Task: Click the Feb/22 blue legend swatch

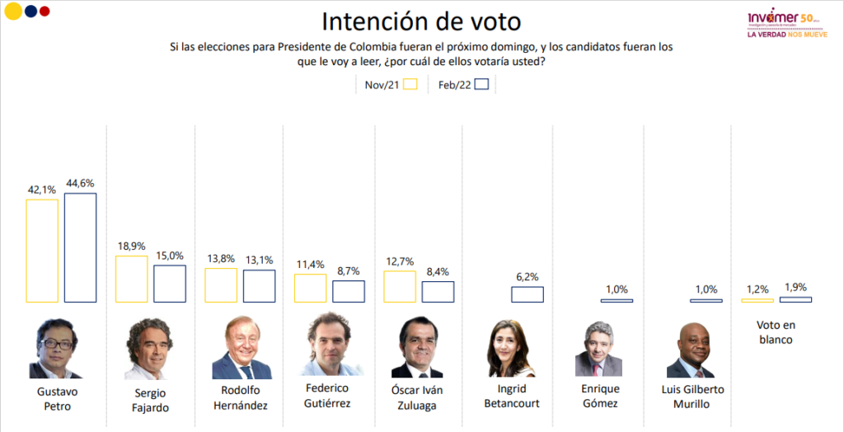Action: [481, 84]
